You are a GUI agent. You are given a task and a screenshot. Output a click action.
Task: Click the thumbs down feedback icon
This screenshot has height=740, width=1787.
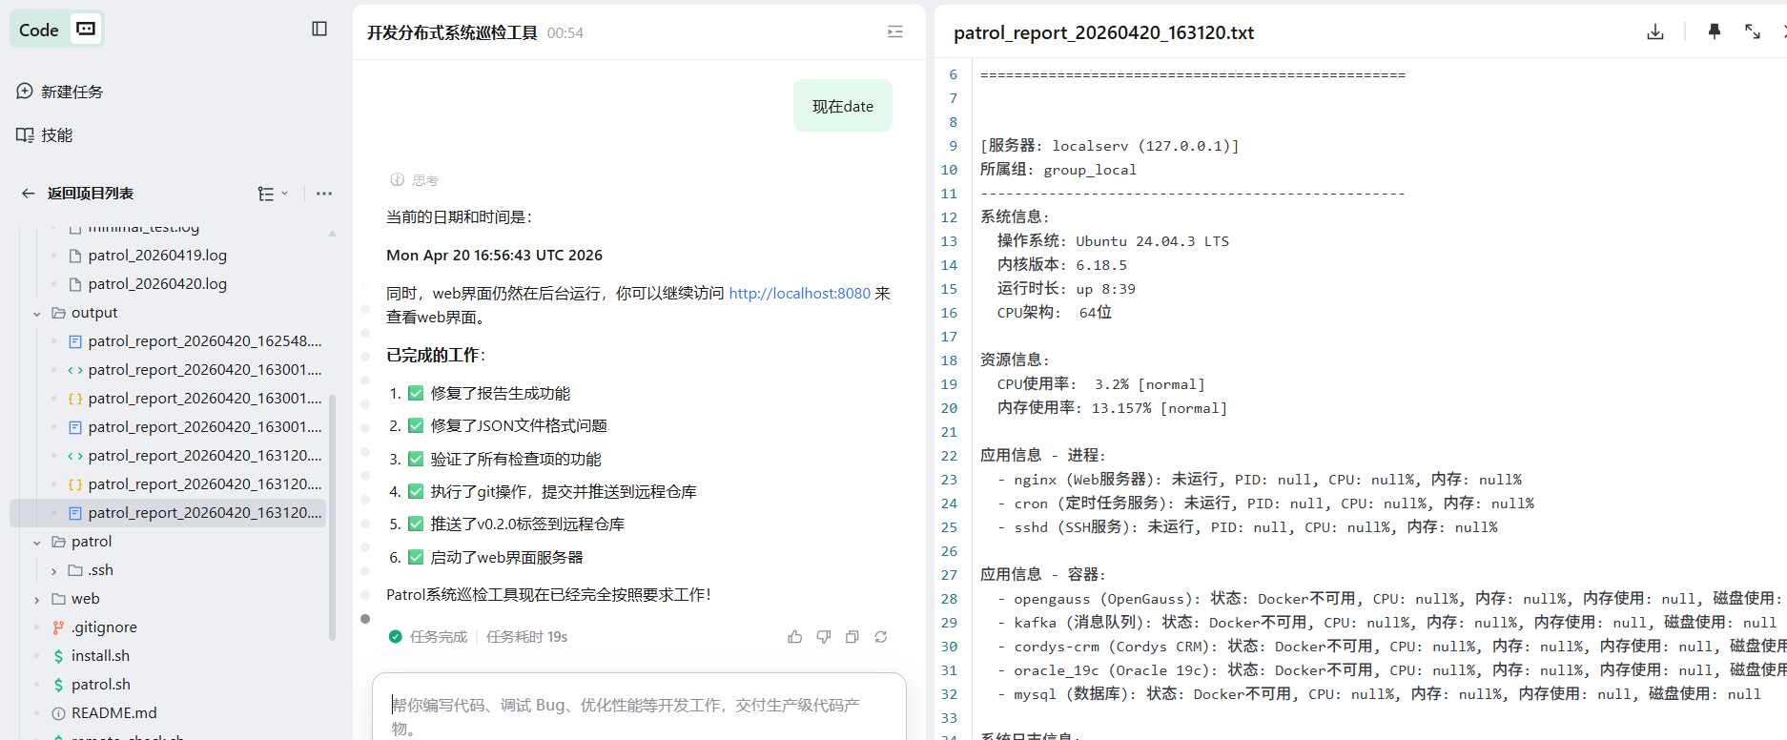(824, 637)
